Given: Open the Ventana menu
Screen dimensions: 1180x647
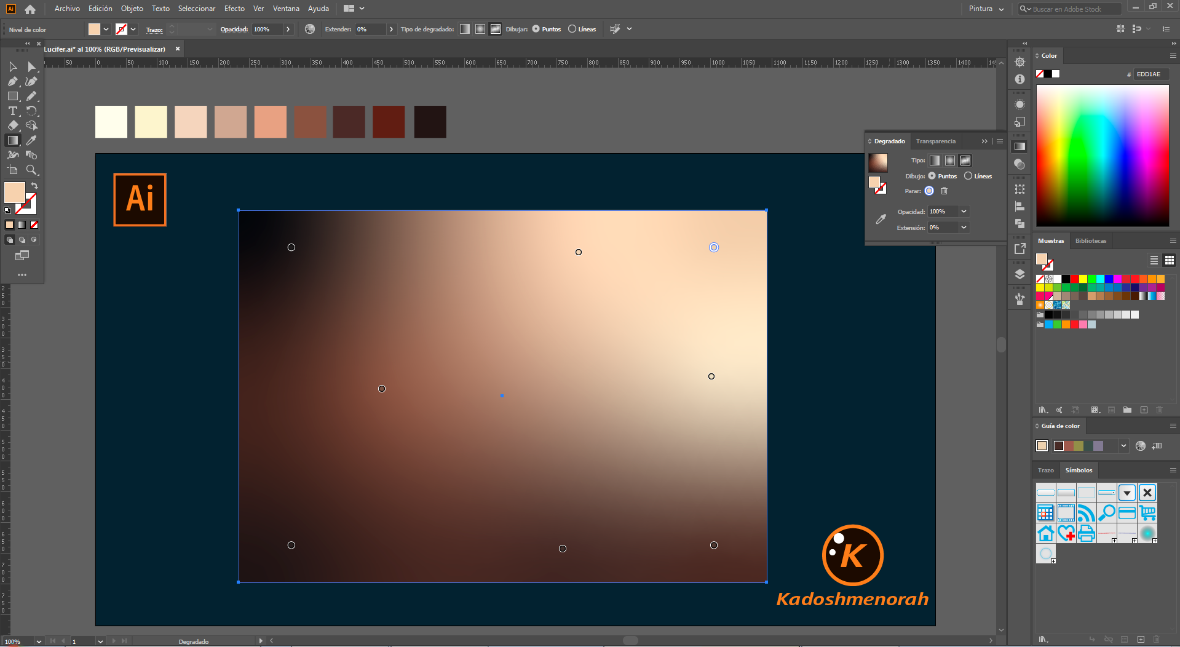Looking at the screenshot, I should [286, 9].
